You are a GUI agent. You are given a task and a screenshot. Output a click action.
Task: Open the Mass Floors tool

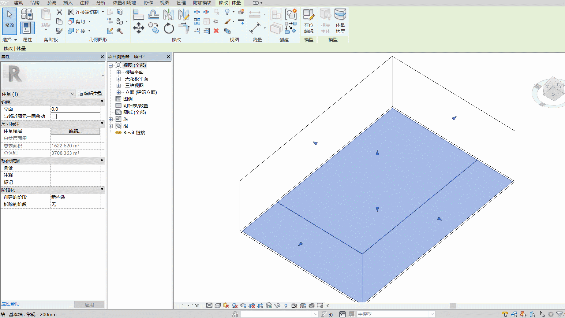click(x=340, y=21)
